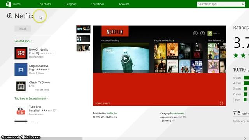Click the Taxi movie poster in screenshot
The width and height of the screenshot is (249, 140).
[197, 66]
